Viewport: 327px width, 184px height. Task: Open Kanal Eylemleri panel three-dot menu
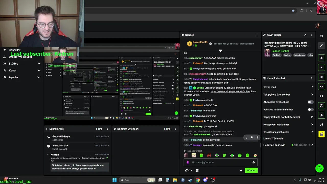point(311,78)
